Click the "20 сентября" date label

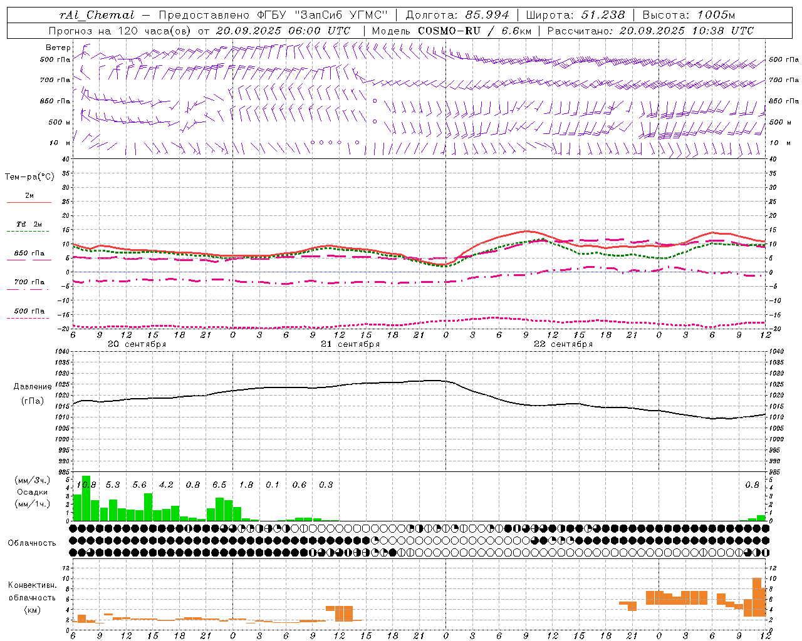coord(137,344)
